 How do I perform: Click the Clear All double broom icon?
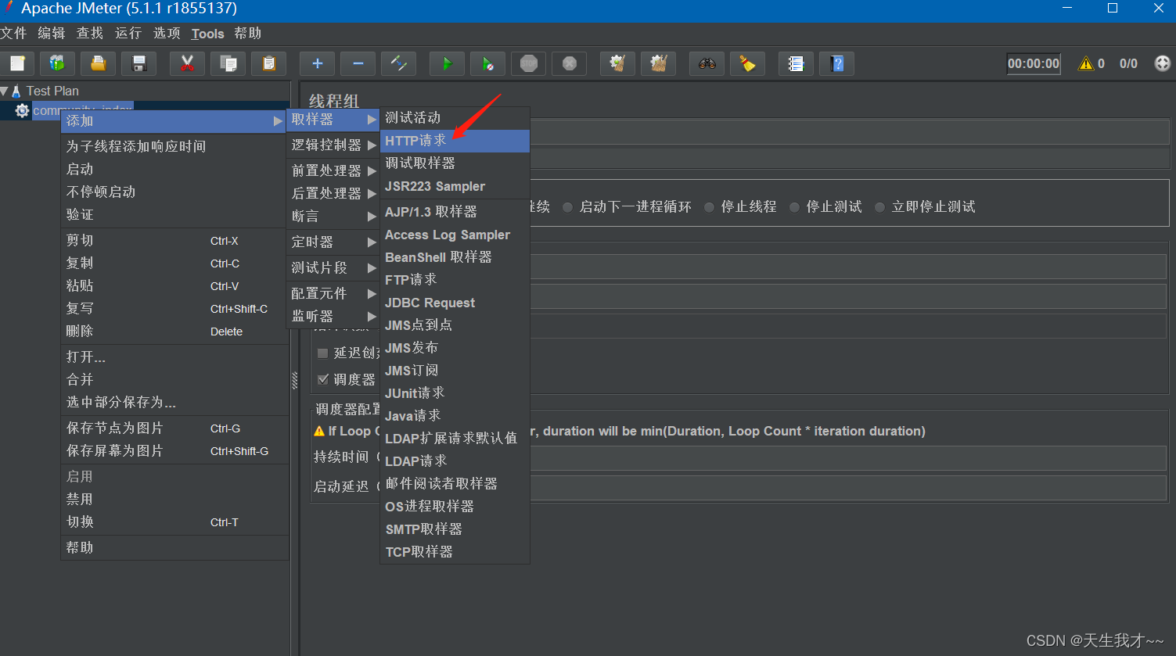tap(658, 63)
